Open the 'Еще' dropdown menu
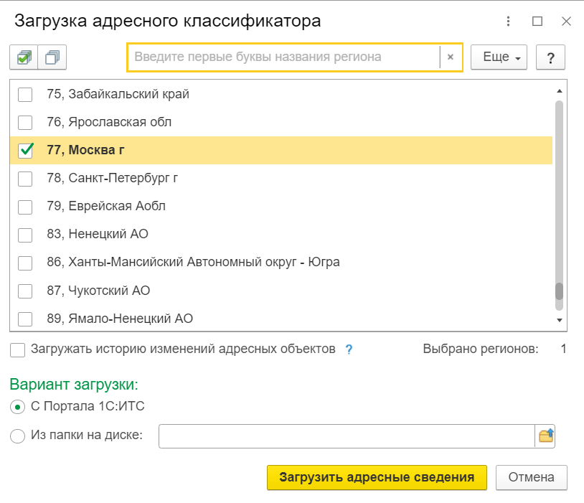Viewport: 584px width, 503px height. pos(499,57)
